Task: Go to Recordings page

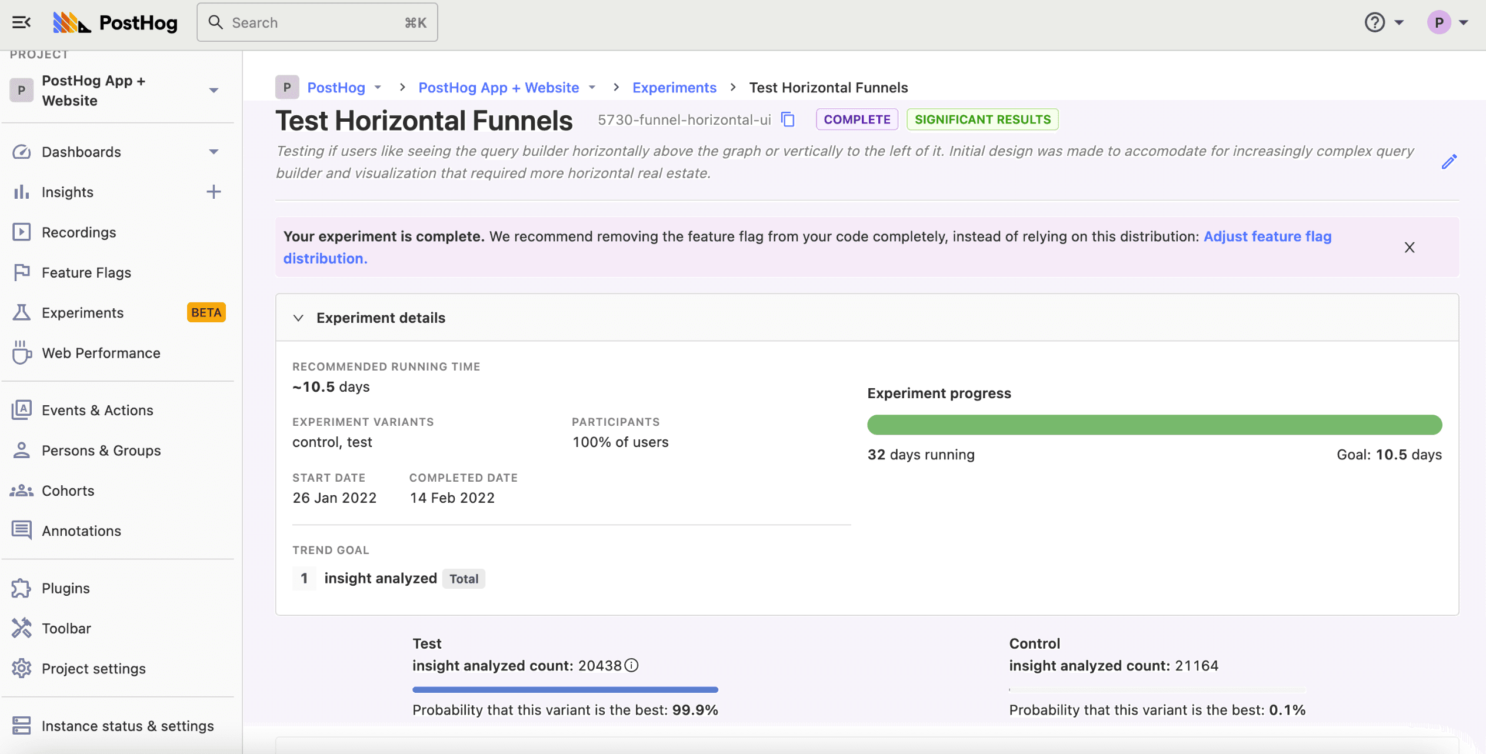Action: pyautogui.click(x=79, y=232)
